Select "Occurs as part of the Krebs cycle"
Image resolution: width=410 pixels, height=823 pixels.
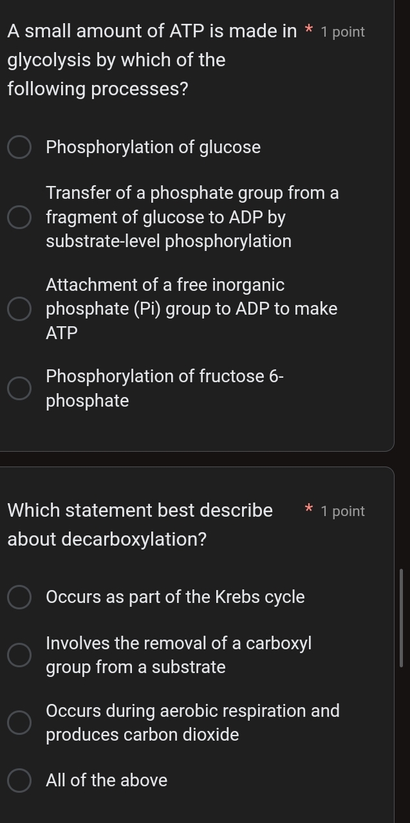coord(19,597)
